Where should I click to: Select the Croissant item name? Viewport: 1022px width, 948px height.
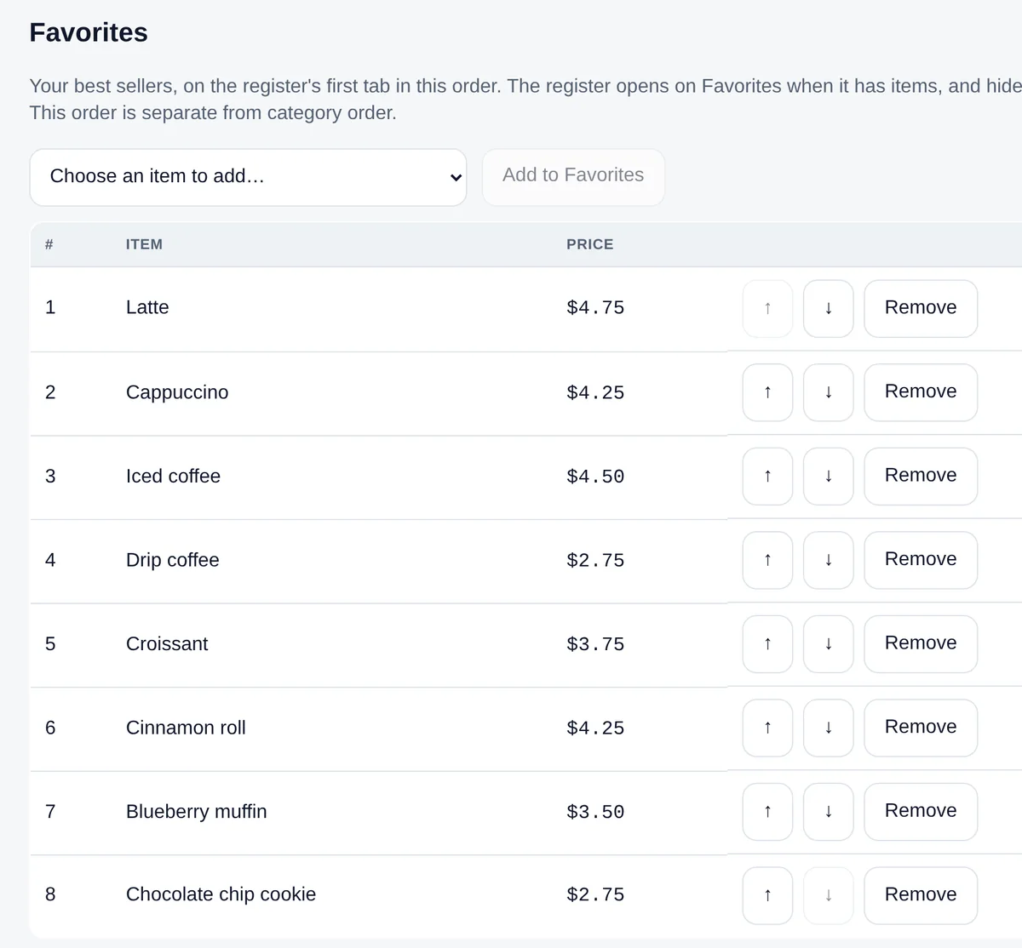167,643
